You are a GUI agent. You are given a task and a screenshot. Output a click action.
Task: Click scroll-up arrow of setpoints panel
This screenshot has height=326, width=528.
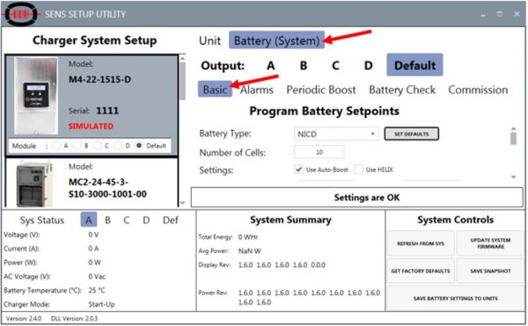(513, 128)
